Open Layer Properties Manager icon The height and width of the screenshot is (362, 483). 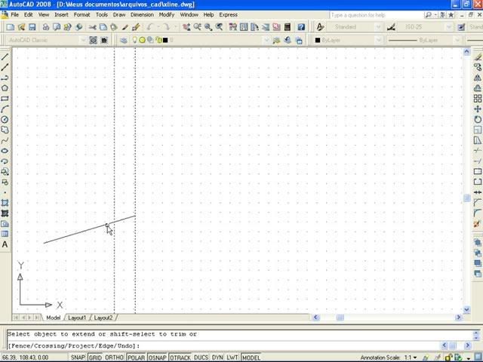click(x=123, y=40)
